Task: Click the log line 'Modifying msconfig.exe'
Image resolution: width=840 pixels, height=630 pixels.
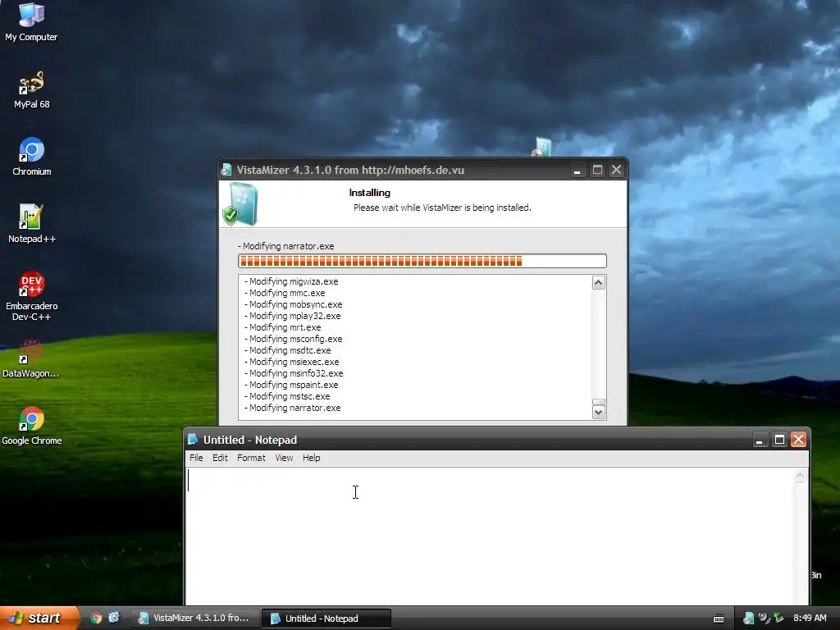Action: (x=294, y=339)
